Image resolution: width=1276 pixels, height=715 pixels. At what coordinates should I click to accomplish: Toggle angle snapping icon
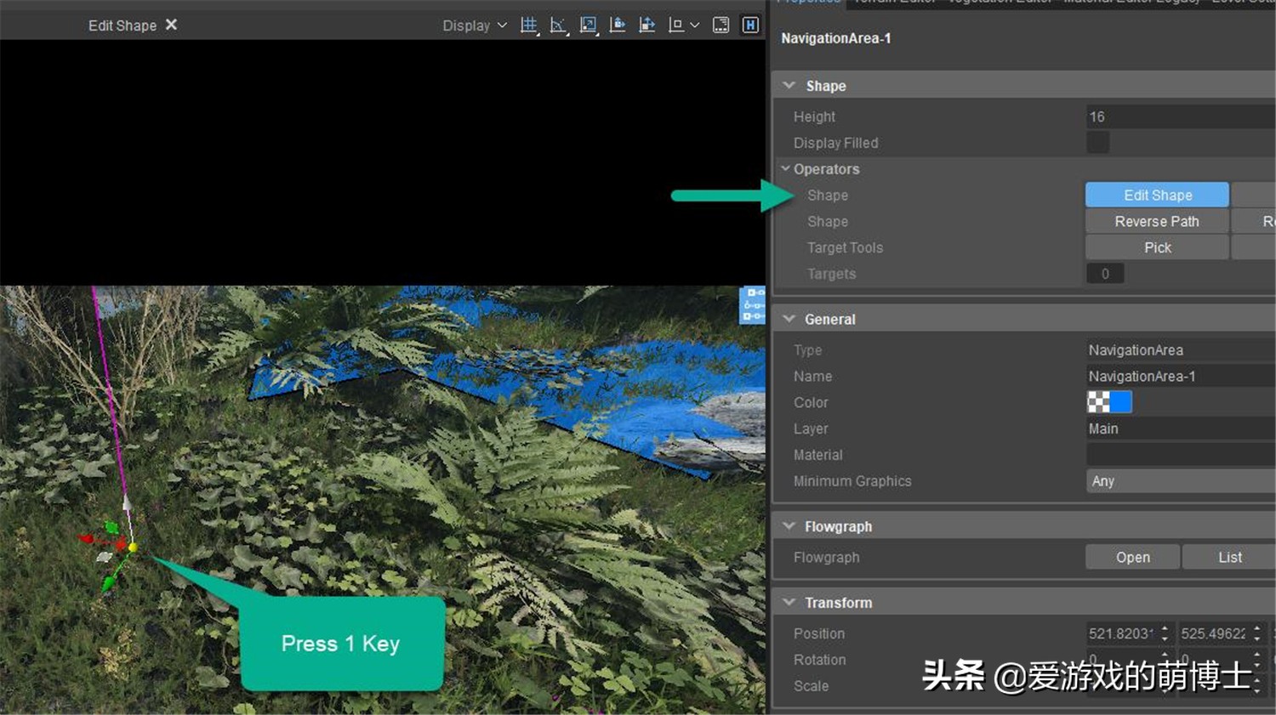[x=558, y=26]
